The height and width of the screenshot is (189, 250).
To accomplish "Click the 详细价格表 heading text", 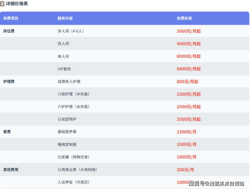I will click(17, 4).
